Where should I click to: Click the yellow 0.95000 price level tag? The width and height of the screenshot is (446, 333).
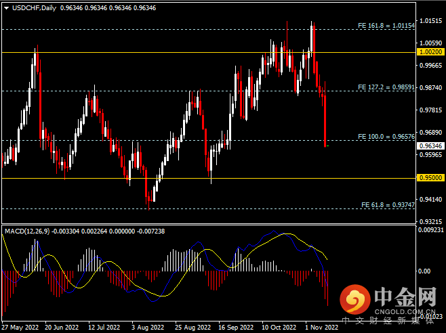pyautogui.click(x=430, y=178)
